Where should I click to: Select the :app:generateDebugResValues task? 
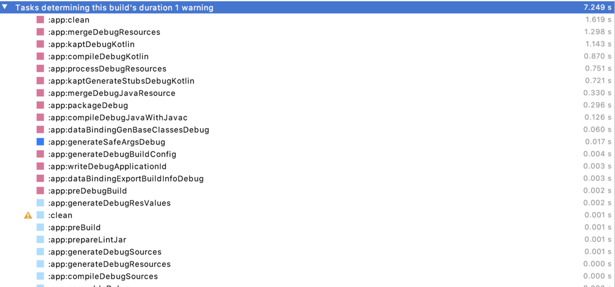[307, 203]
